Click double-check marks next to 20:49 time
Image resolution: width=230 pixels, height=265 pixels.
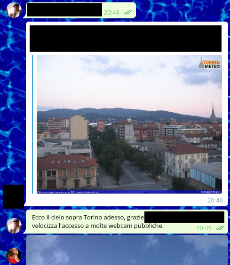[220, 228]
